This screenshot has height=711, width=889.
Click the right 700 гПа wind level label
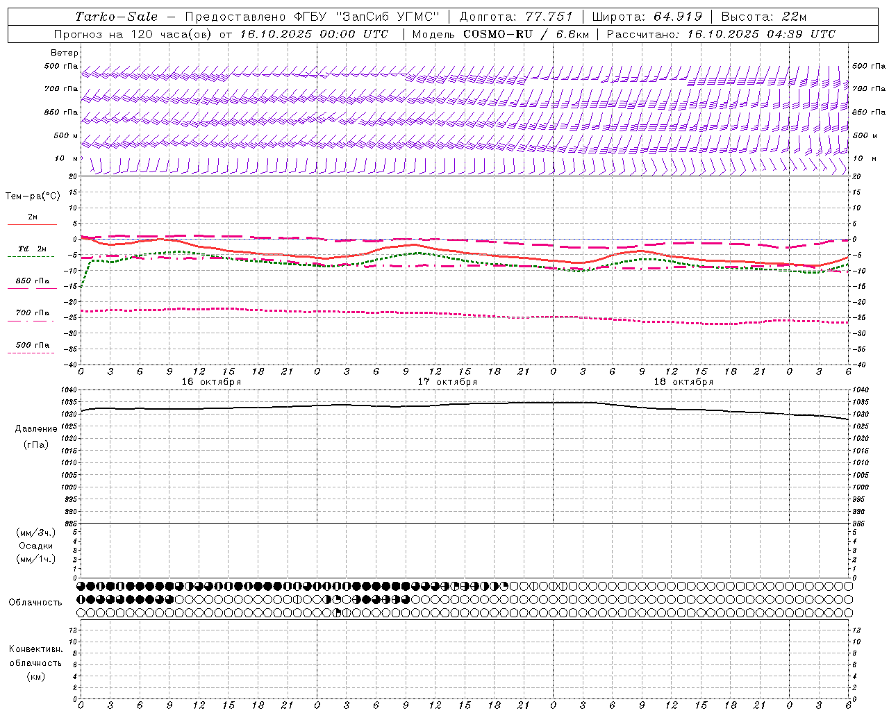pyautogui.click(x=868, y=88)
